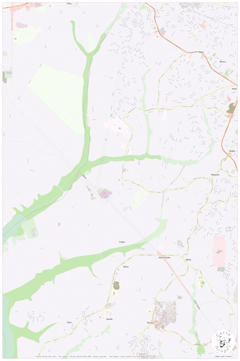Select the Idimu label near road junction
Screen dimensions: 240x361
[x=188, y=259]
